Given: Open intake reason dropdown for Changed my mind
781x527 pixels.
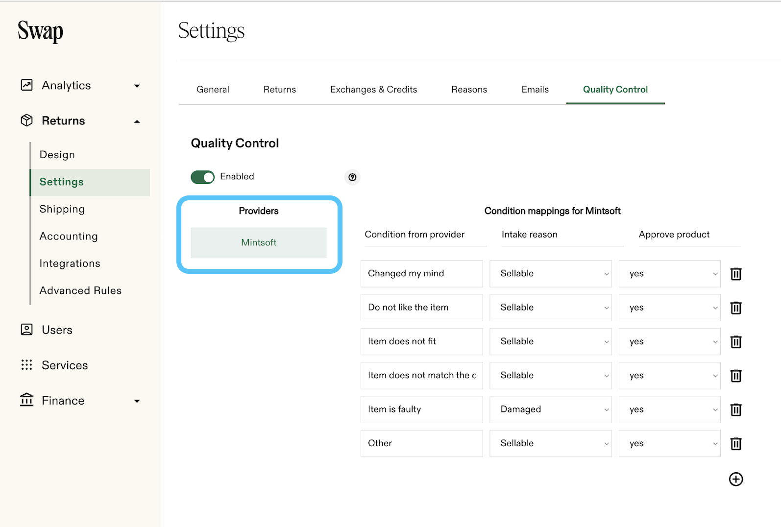Looking at the screenshot, I should [551, 273].
